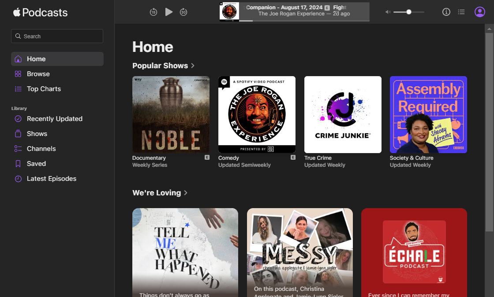Image resolution: width=494 pixels, height=297 pixels.
Task: Skip forward 30 seconds
Action: click(183, 12)
